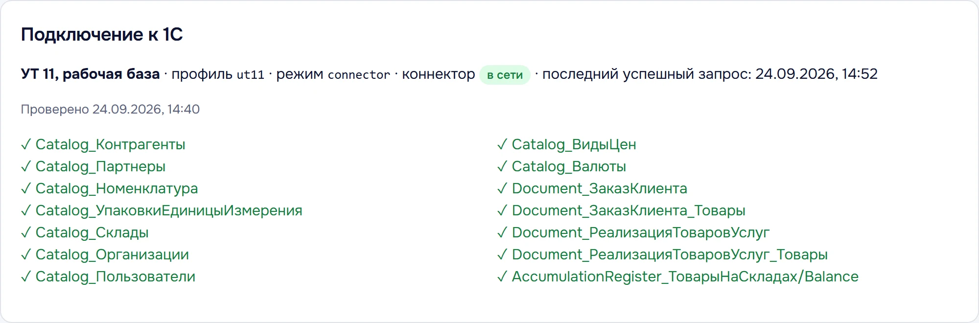The height and width of the screenshot is (323, 979).
Task: Click the 'connector' mode value
Action: (x=359, y=75)
